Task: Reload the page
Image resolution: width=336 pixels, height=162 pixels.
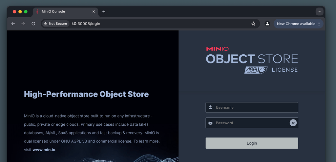Action: tap(33, 24)
